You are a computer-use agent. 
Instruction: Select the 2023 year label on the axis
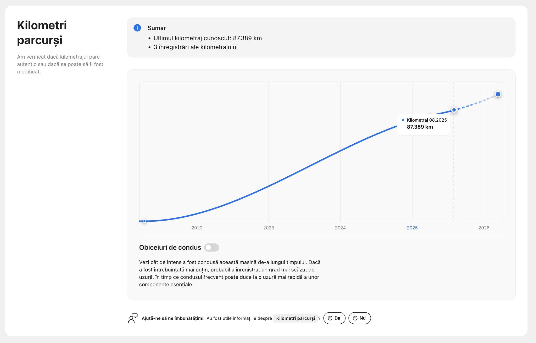click(269, 228)
